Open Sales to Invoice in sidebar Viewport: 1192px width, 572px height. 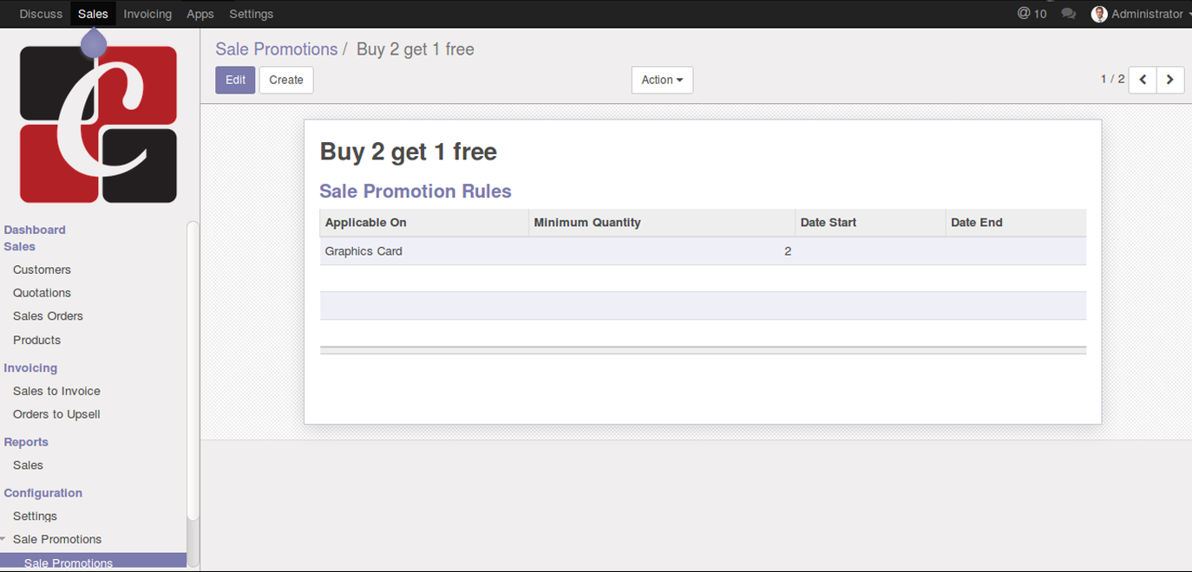pos(56,391)
